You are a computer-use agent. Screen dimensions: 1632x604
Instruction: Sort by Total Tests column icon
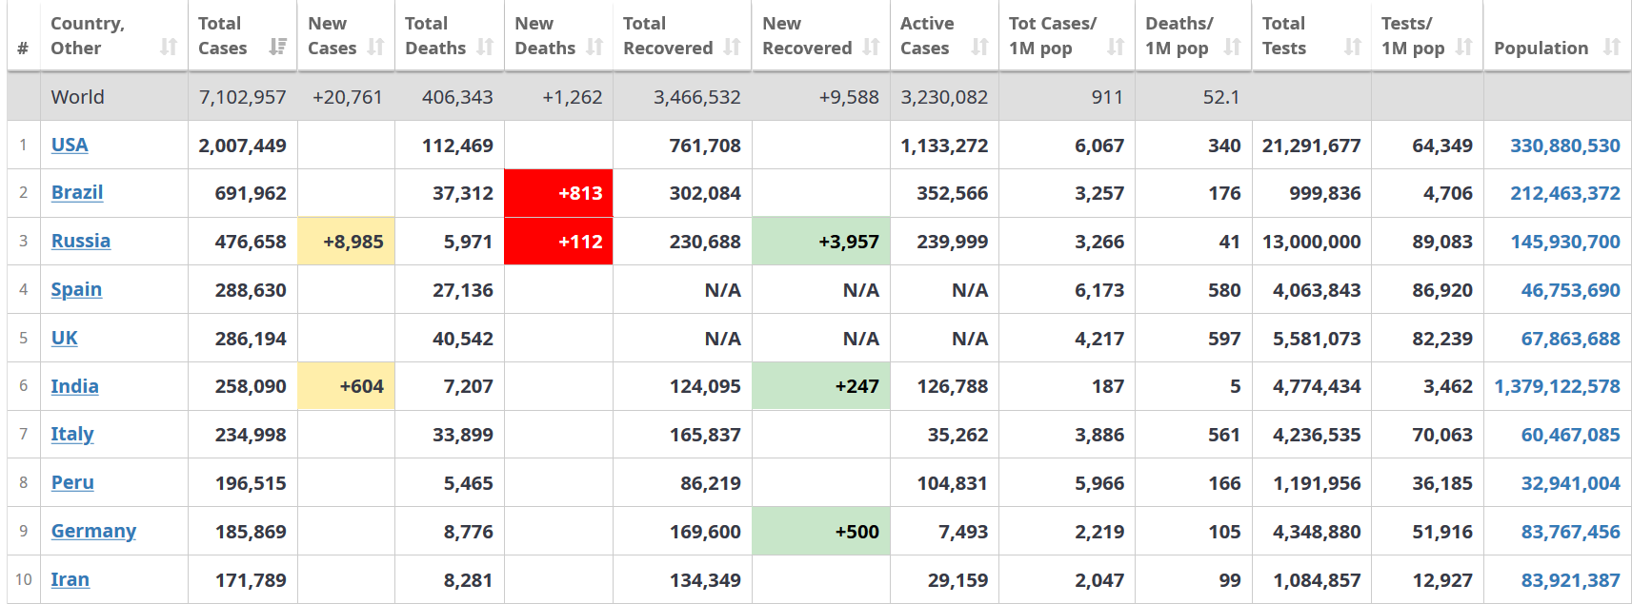point(1352,47)
